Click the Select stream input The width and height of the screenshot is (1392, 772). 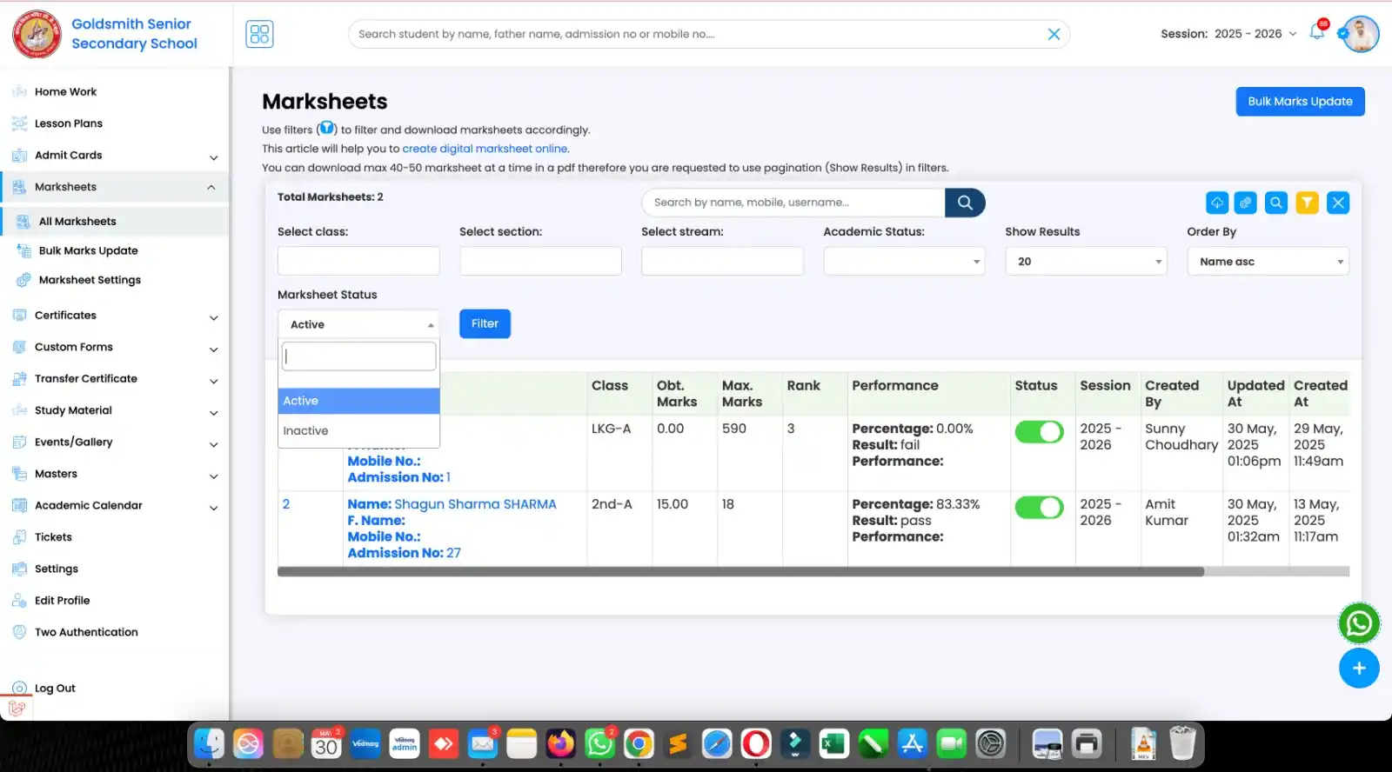pos(722,261)
